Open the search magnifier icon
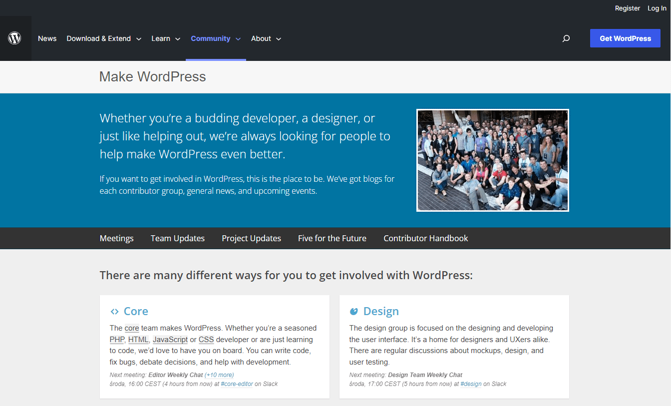Image resolution: width=671 pixels, height=406 pixels. pos(566,38)
